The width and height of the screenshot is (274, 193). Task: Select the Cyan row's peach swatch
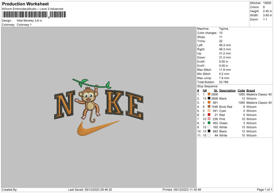[209, 111]
